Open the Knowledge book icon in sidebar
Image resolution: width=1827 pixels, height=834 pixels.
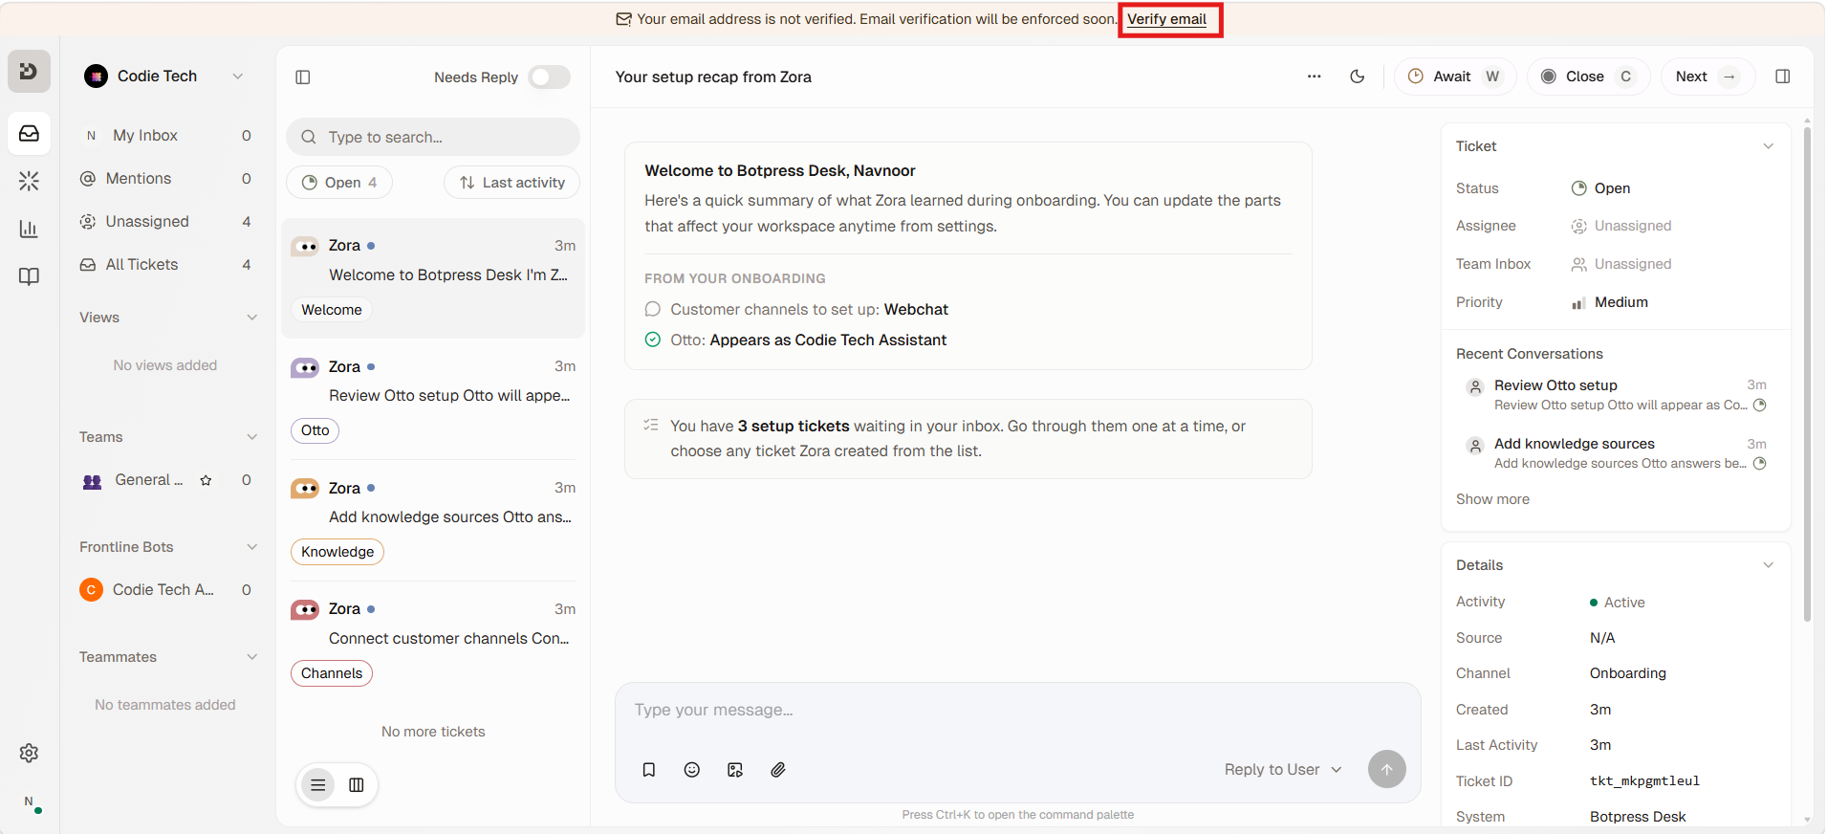[x=29, y=276]
